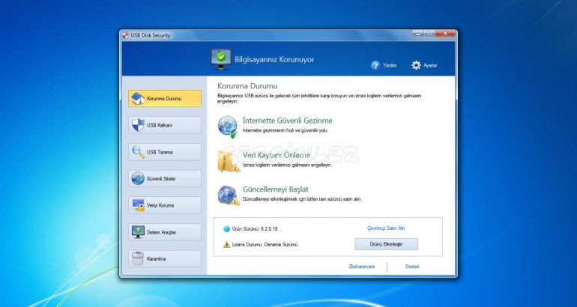This screenshot has width=577, height=307.
Task: Click the protected monitor status icon in header
Action: [221, 59]
